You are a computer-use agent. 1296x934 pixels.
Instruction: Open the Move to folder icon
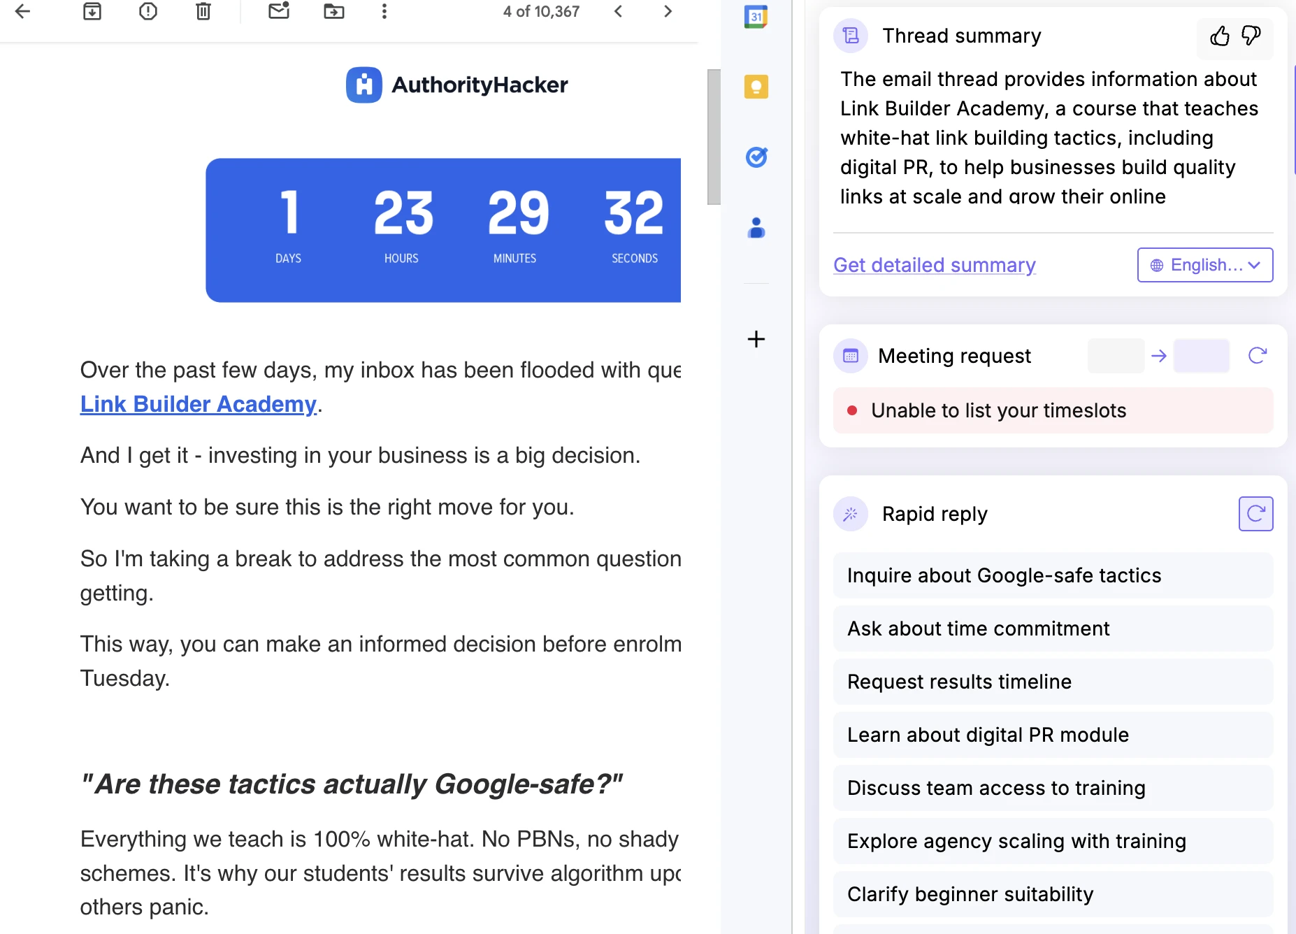point(334,11)
